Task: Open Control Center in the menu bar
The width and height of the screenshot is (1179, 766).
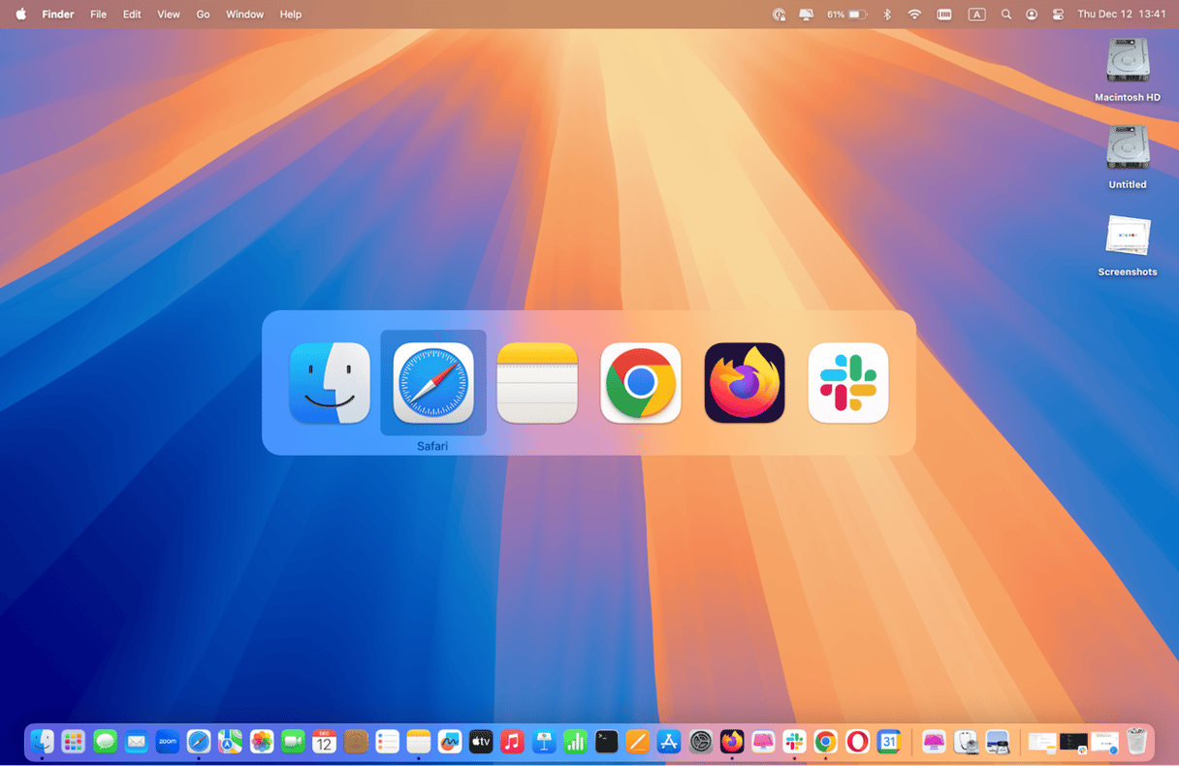Action: click(x=1058, y=15)
